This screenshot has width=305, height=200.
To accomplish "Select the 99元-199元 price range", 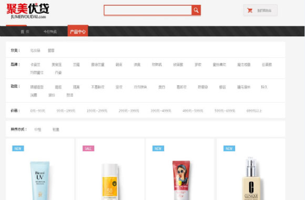I will (66, 111).
